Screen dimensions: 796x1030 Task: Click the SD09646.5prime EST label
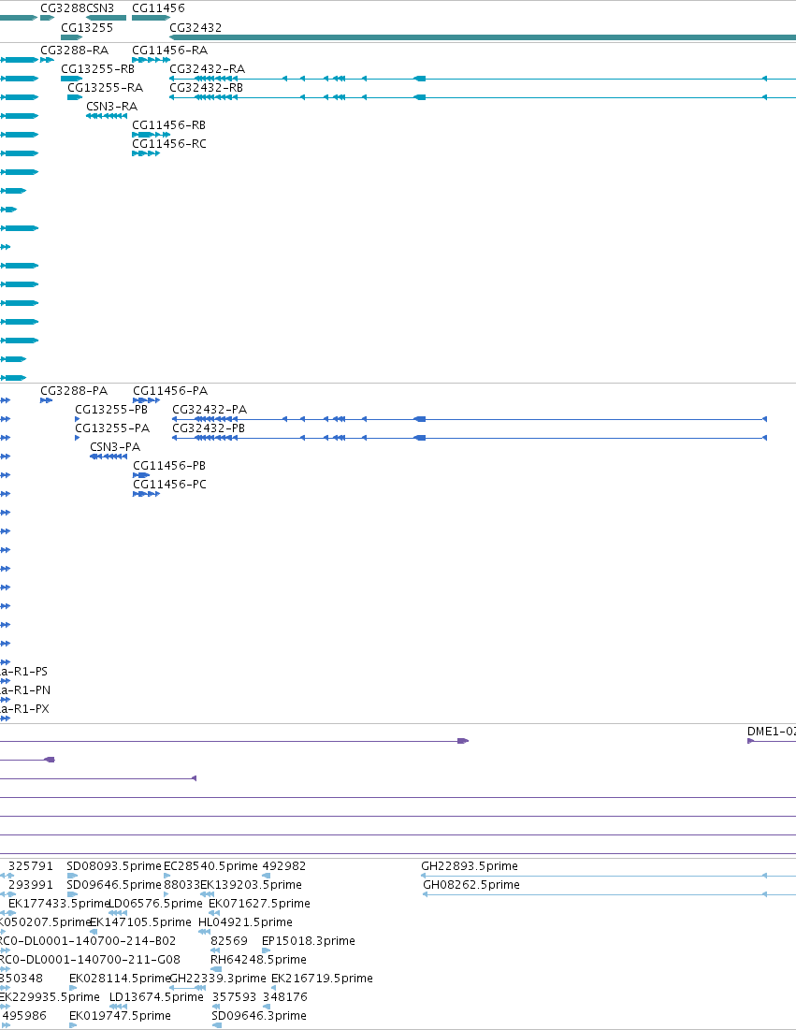[113, 886]
